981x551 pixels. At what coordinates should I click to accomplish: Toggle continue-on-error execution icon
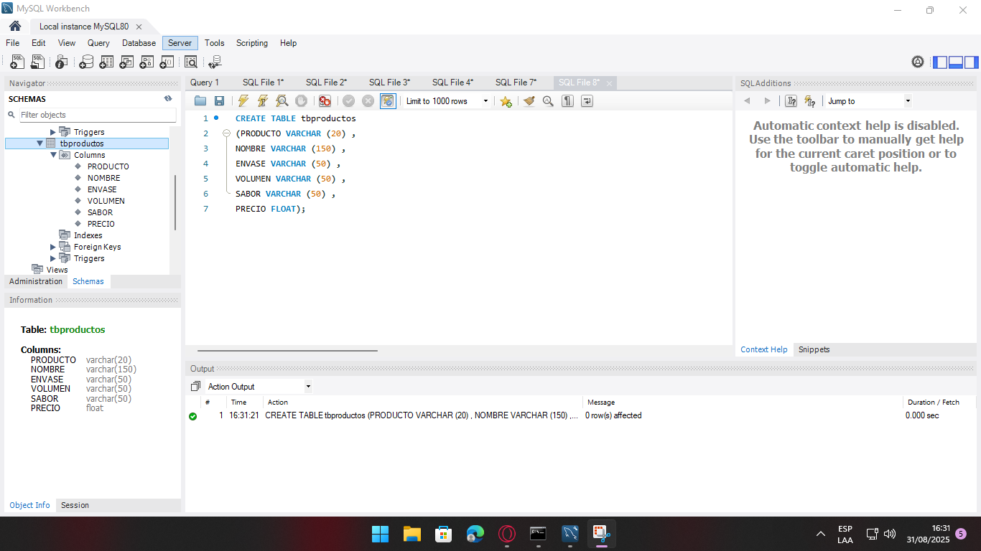pos(325,101)
